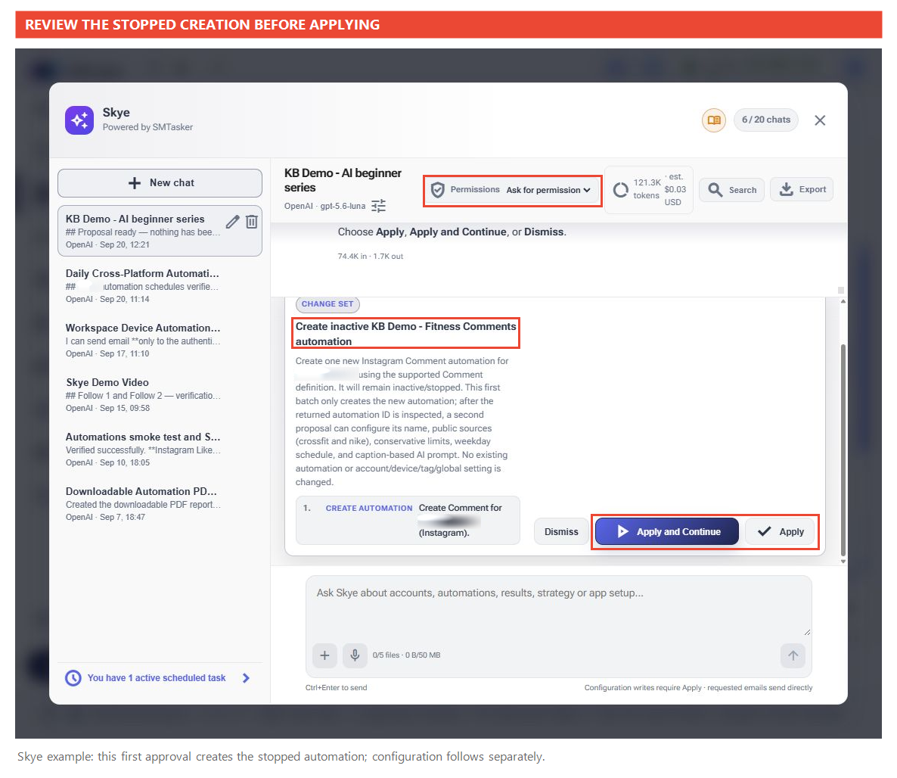Click the CHANGE SET badge
897x778 pixels.
[x=327, y=304]
